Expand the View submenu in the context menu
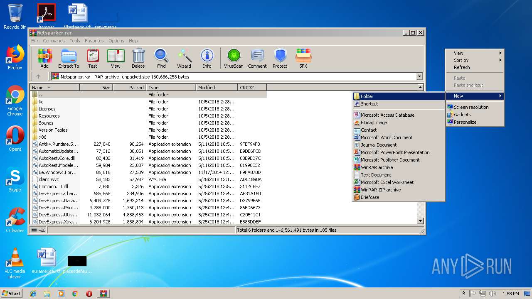Image resolution: width=532 pixels, height=299 pixels. 475,53
